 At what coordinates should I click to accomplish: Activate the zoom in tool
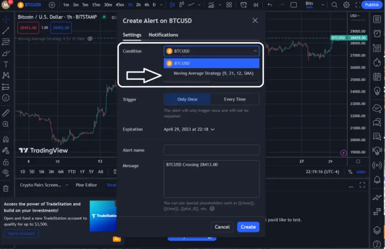(x=6, y=124)
